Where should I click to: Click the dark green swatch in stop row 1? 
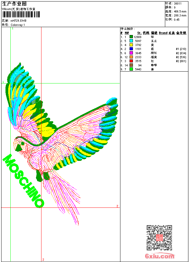point(131,37)
